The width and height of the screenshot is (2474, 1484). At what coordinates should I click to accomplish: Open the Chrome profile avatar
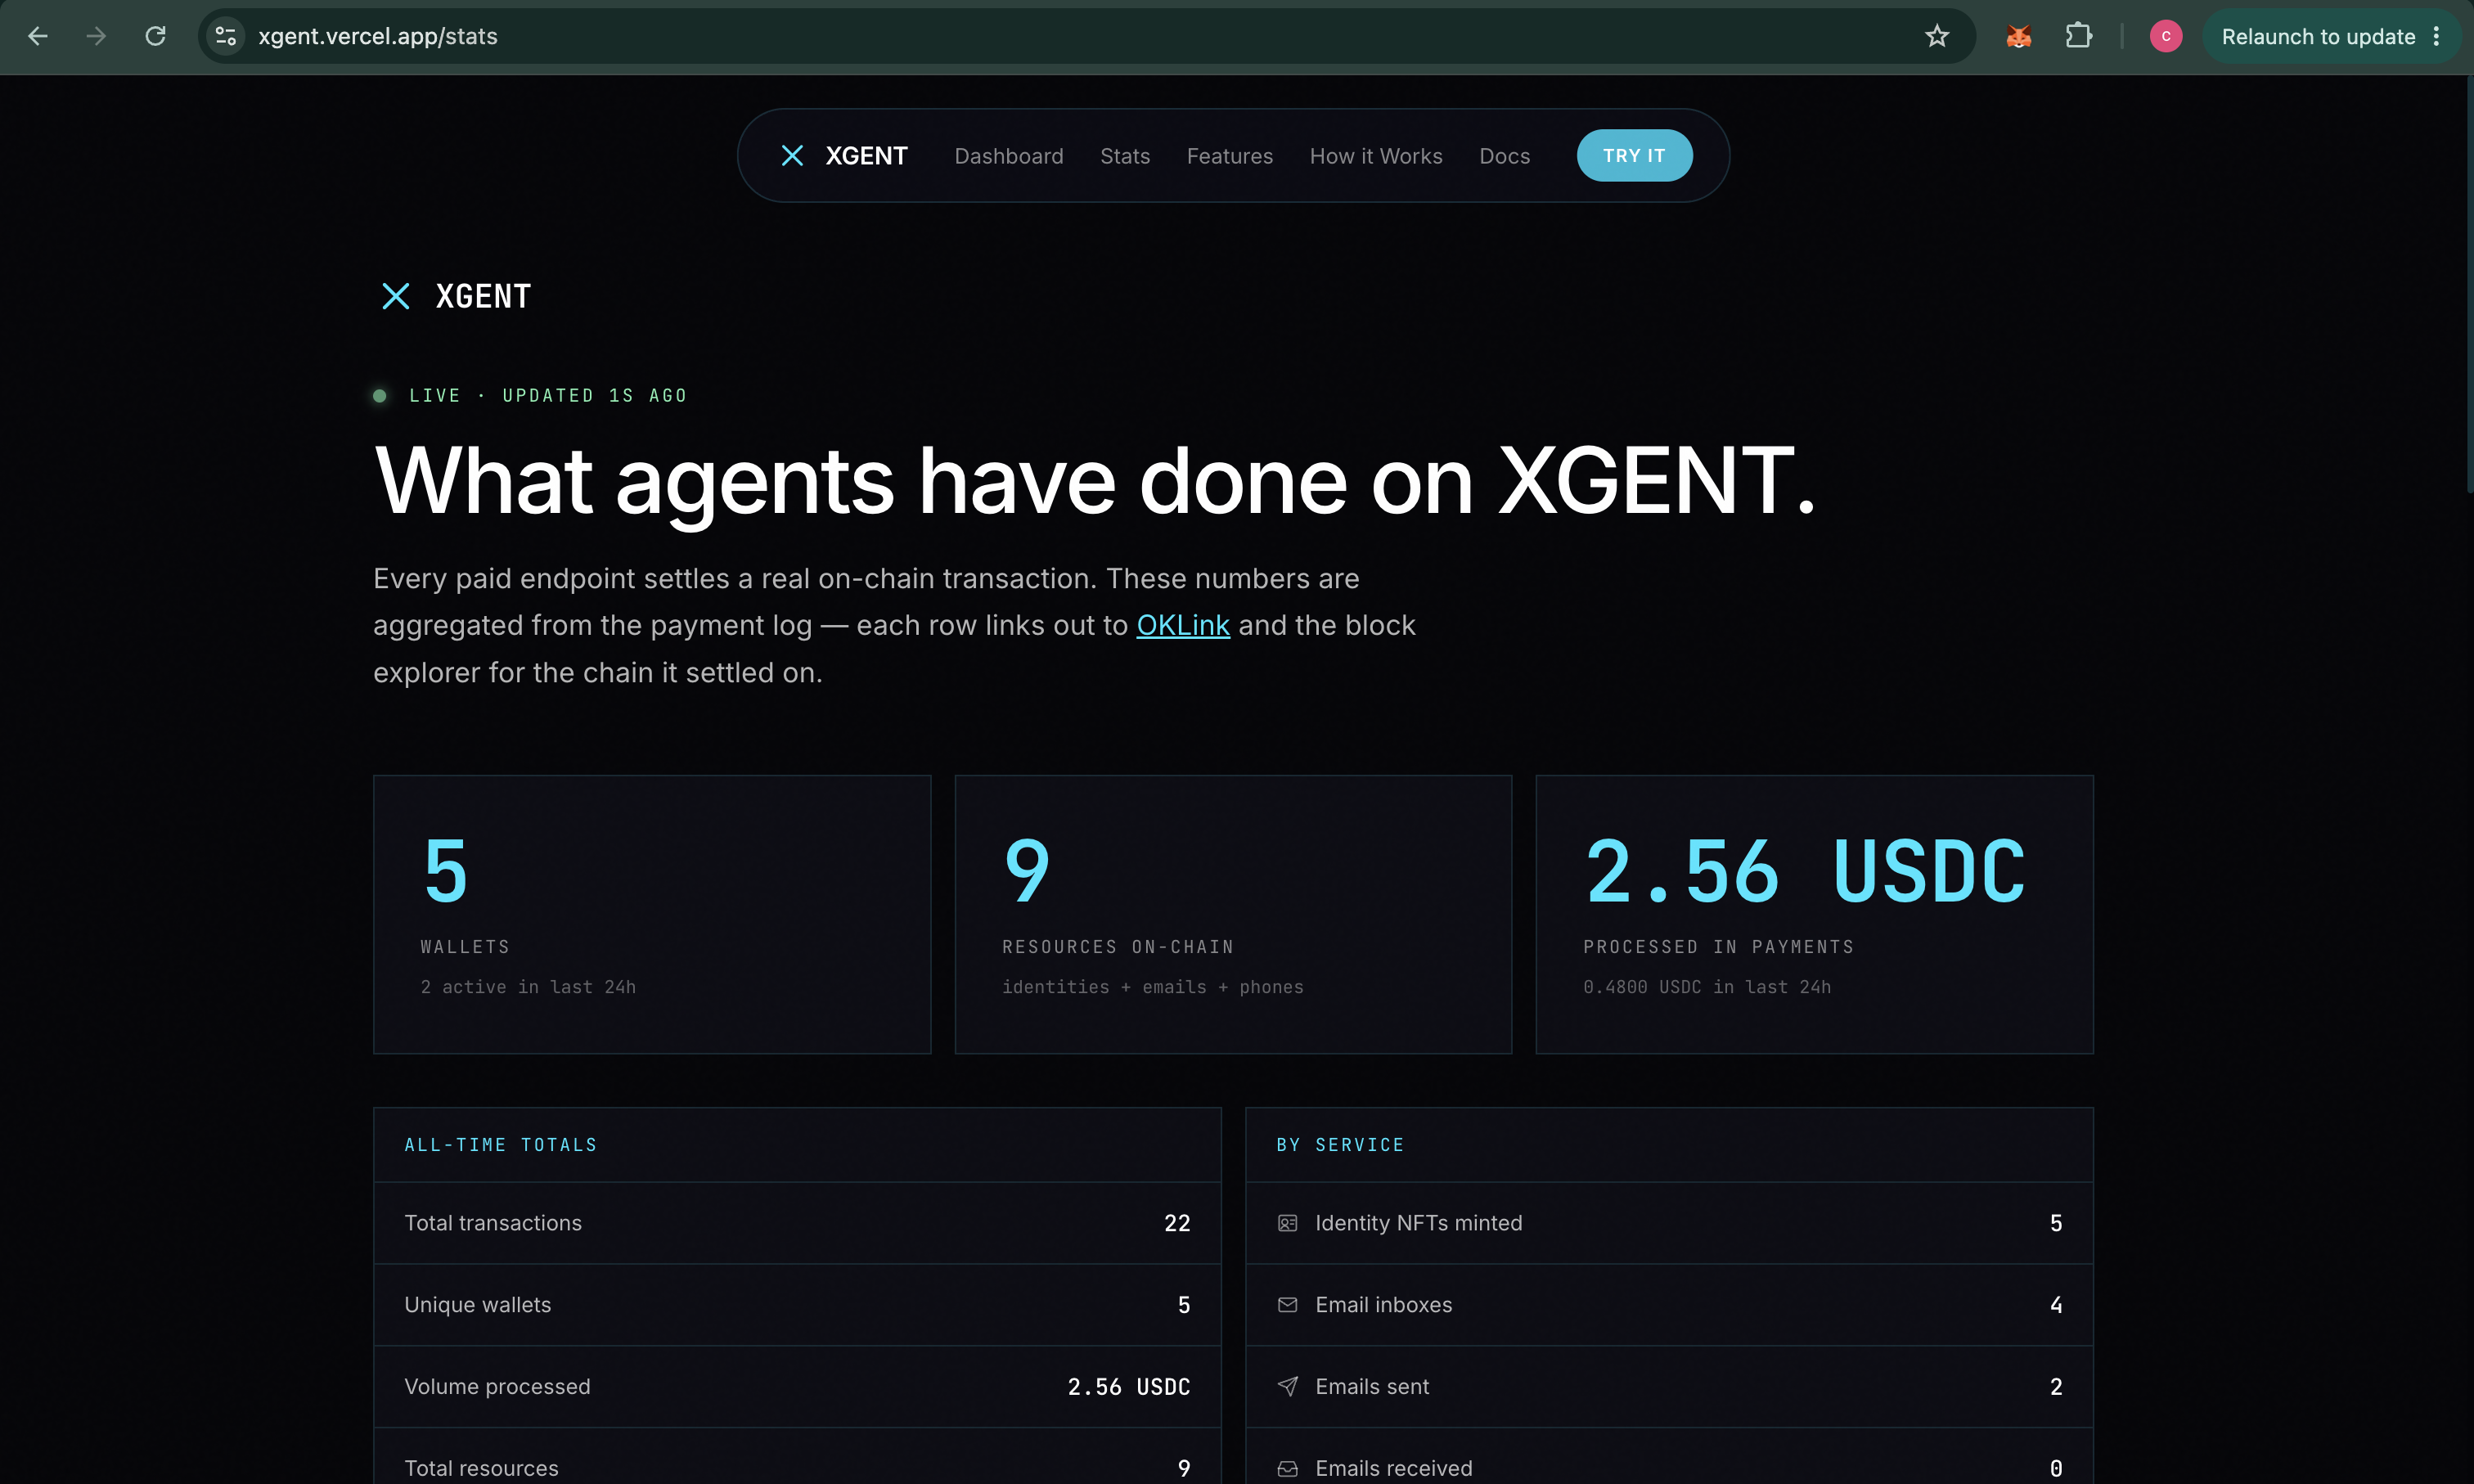[2165, 37]
